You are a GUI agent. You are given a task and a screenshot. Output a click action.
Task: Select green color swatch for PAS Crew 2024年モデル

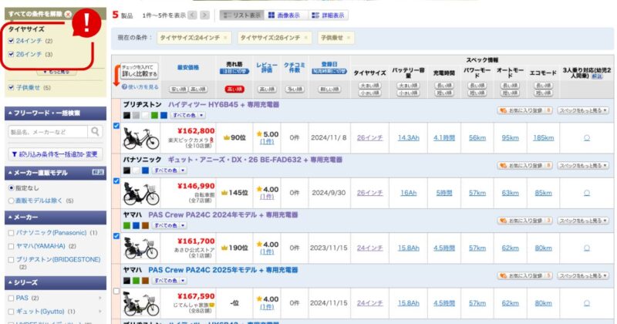coord(126,225)
